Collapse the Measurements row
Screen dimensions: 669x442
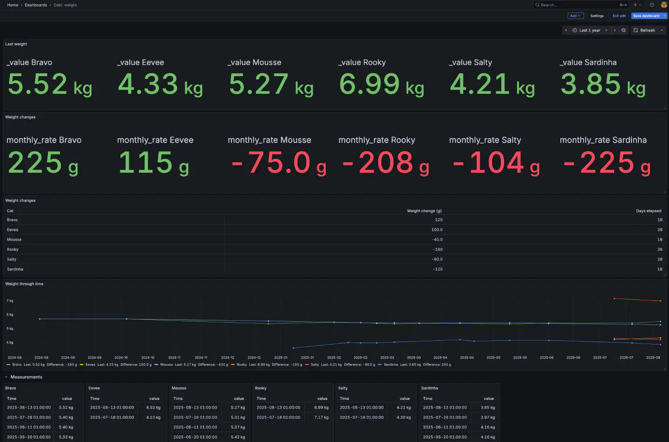6,377
